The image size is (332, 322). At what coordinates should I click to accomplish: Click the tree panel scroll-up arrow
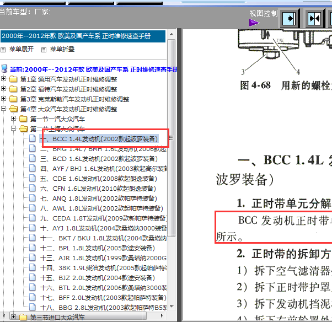coord(172,34)
